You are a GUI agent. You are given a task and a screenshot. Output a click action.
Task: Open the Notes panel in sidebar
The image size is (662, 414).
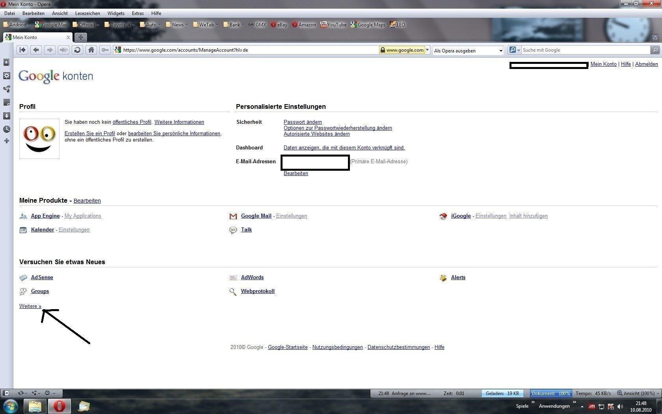pyautogui.click(x=6, y=103)
